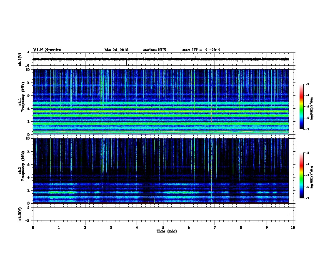Screen dimensions: 330x255
Task: Click the "6" frequency tick of ch.2 spectrogram
Action: point(30,165)
